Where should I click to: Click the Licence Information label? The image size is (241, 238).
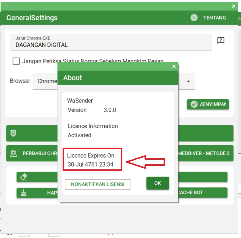click(x=93, y=126)
